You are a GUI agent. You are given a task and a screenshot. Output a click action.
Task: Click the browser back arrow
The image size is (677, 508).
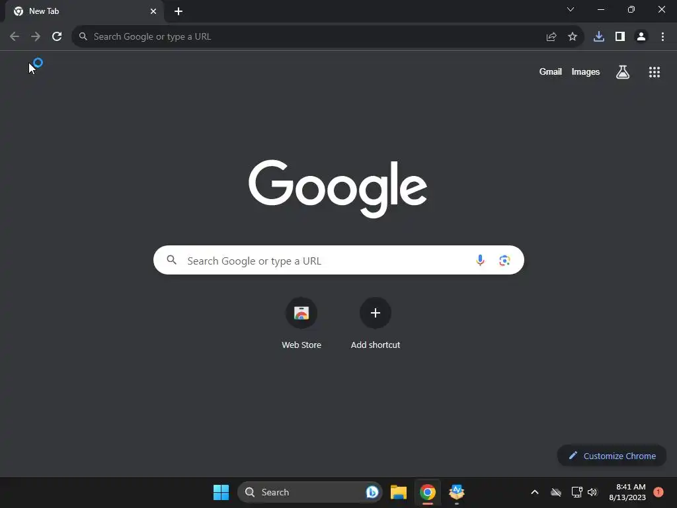(x=15, y=36)
